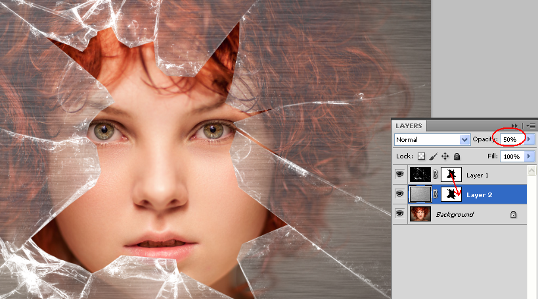This screenshot has width=538, height=299.
Task: Open the Opacity slider arrow
Action: click(x=529, y=139)
